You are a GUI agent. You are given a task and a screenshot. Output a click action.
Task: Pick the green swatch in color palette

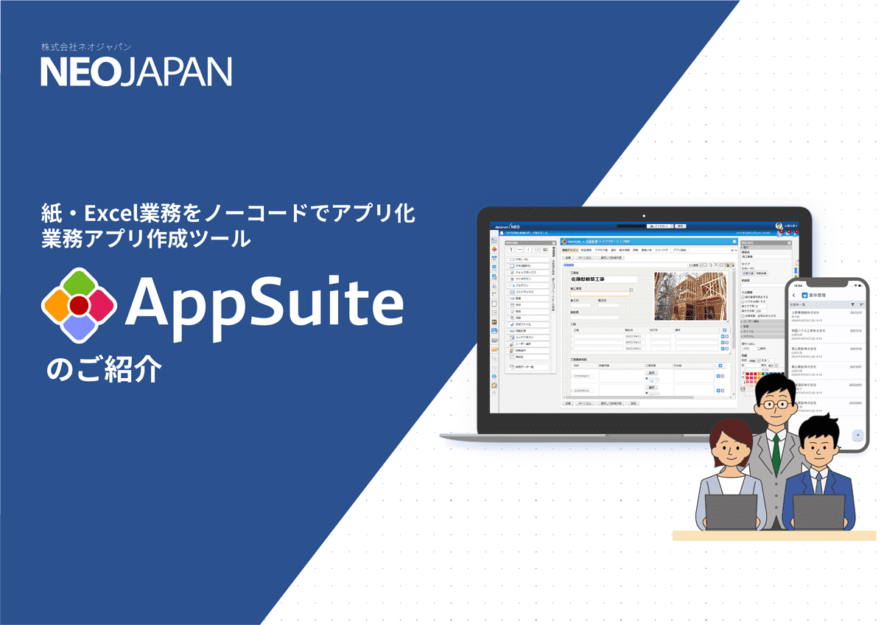(x=763, y=374)
